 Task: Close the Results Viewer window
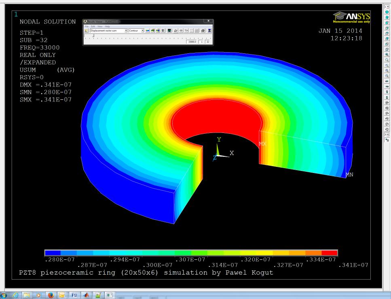click(x=209, y=21)
